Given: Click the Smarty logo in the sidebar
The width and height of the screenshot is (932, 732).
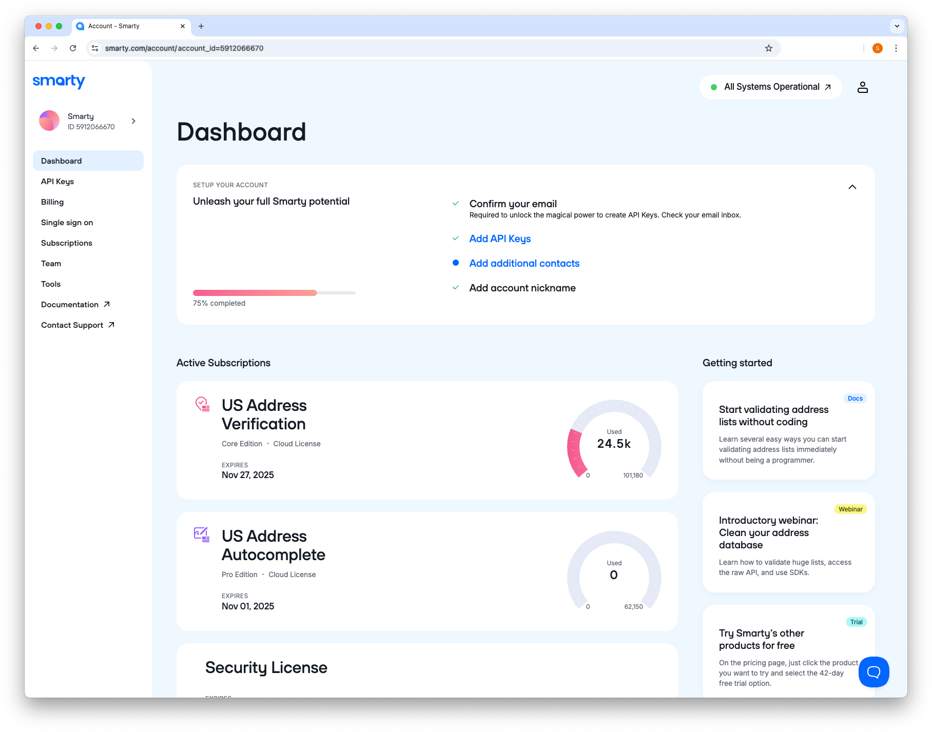Looking at the screenshot, I should tap(59, 81).
